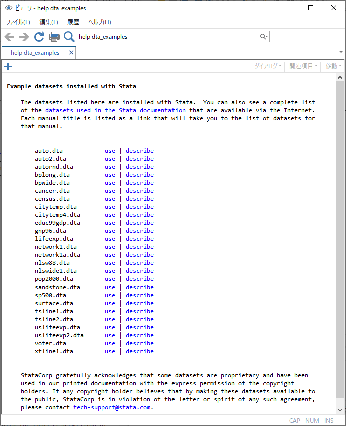Open the ダイアログ dropdown

[x=268, y=66]
